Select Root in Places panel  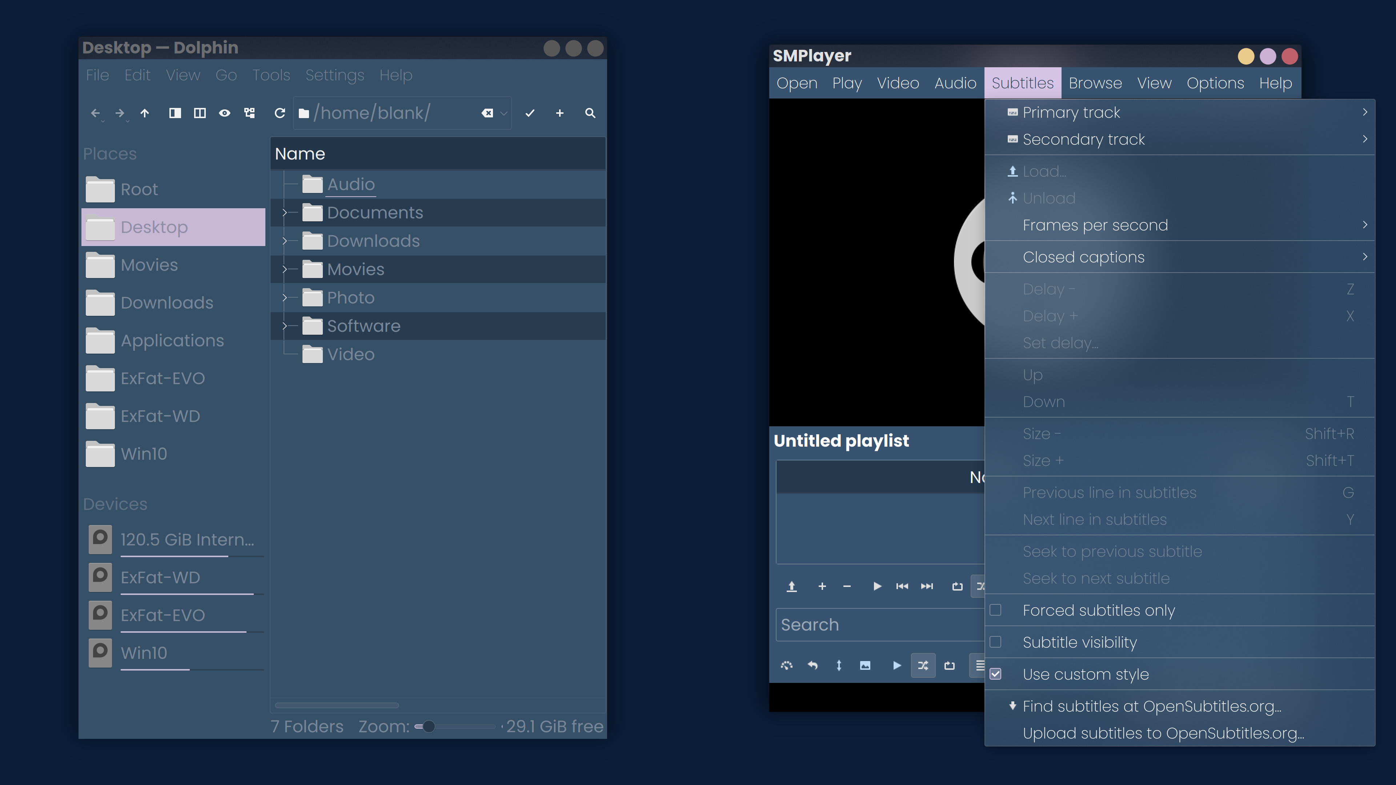173,189
